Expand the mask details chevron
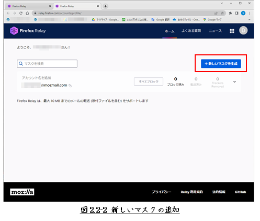260x221 pixels. click(x=234, y=82)
